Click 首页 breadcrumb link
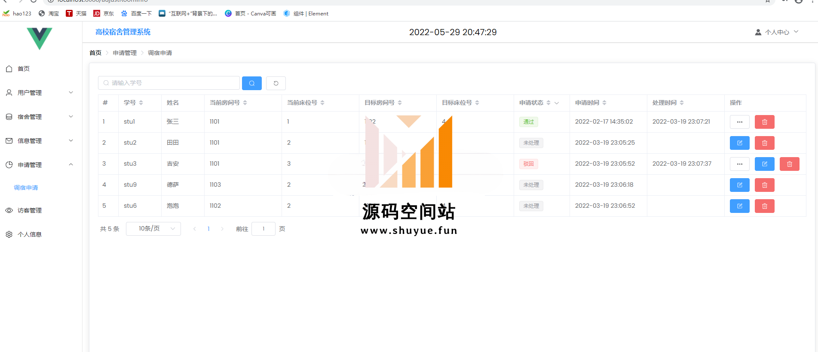 tap(95, 53)
